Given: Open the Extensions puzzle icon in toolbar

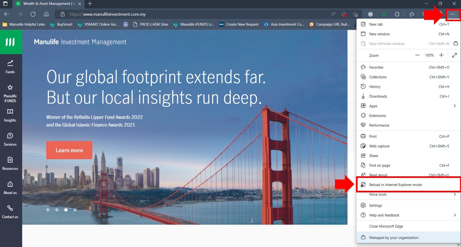Looking at the screenshot, I should (397, 14).
